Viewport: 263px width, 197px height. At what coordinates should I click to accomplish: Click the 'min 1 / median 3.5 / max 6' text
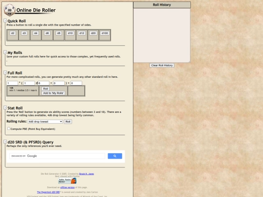(23, 90)
